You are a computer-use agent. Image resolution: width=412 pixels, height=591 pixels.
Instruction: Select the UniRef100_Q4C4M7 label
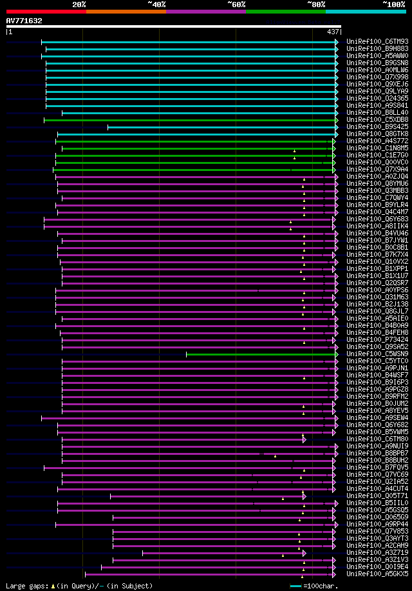[x=377, y=212]
